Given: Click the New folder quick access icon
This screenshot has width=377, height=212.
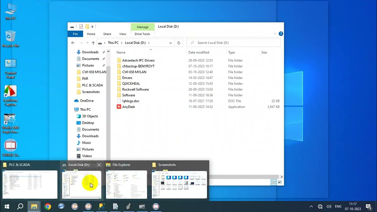Looking at the screenshot, I should pyautogui.click(x=87, y=26).
